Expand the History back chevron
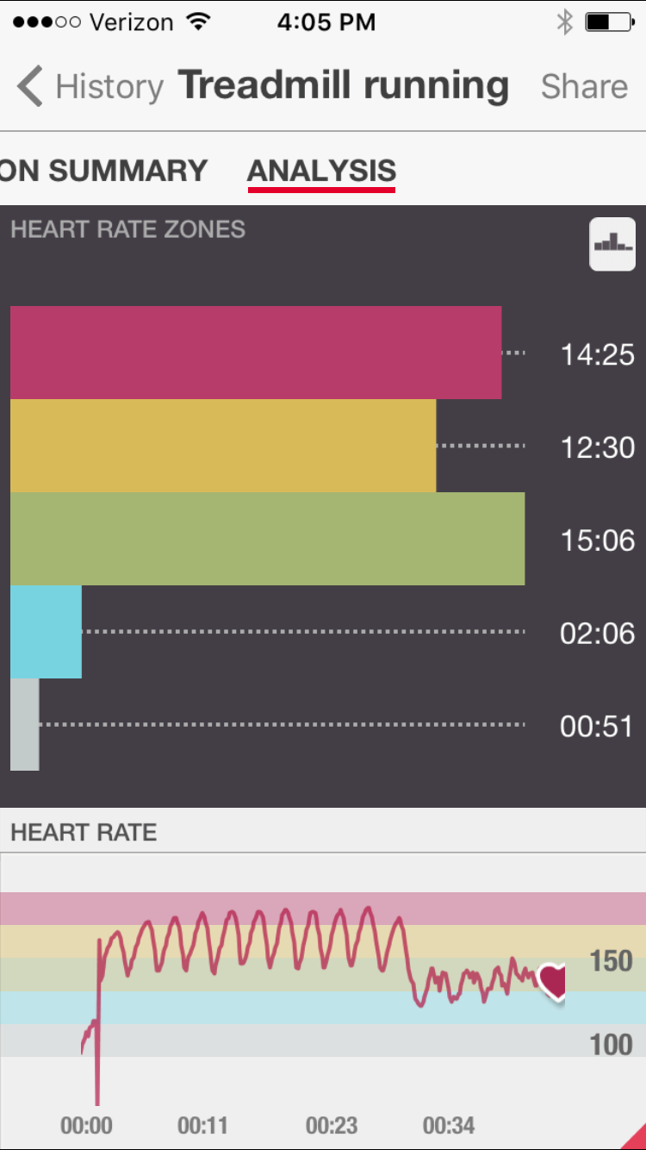This screenshot has width=646, height=1150. pos(28,86)
